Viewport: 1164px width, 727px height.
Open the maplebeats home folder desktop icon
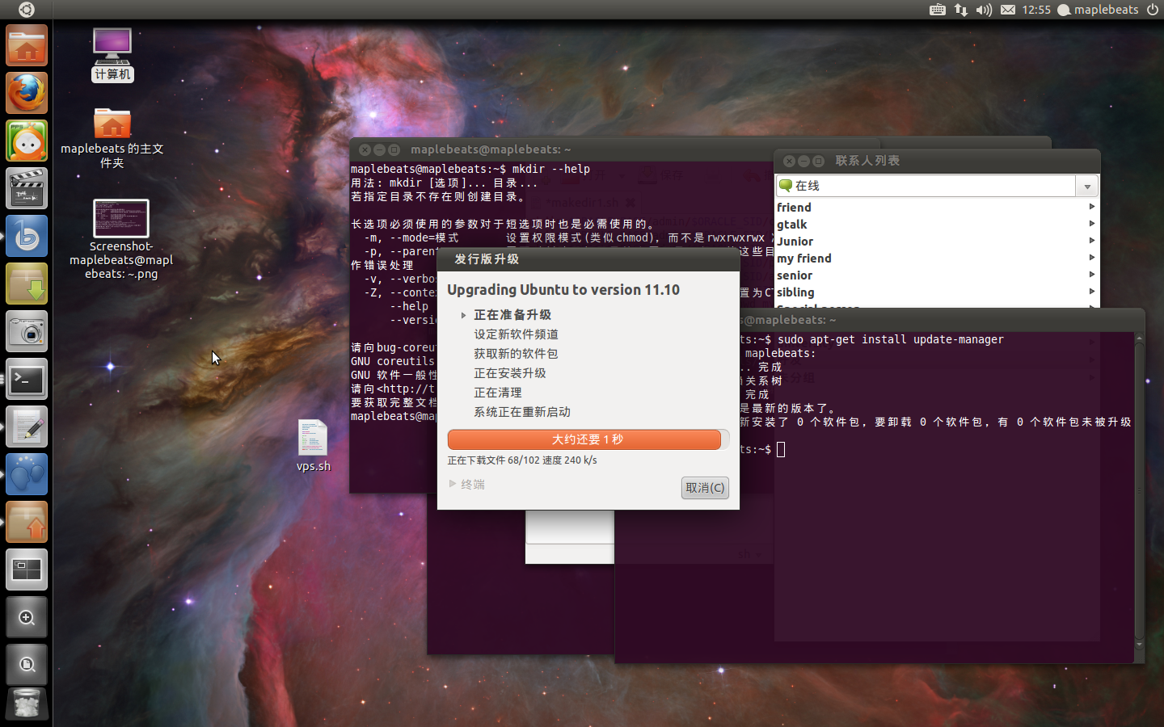(x=112, y=138)
